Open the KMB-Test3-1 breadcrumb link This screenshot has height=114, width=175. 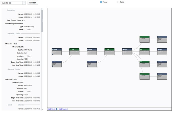pos(63,109)
